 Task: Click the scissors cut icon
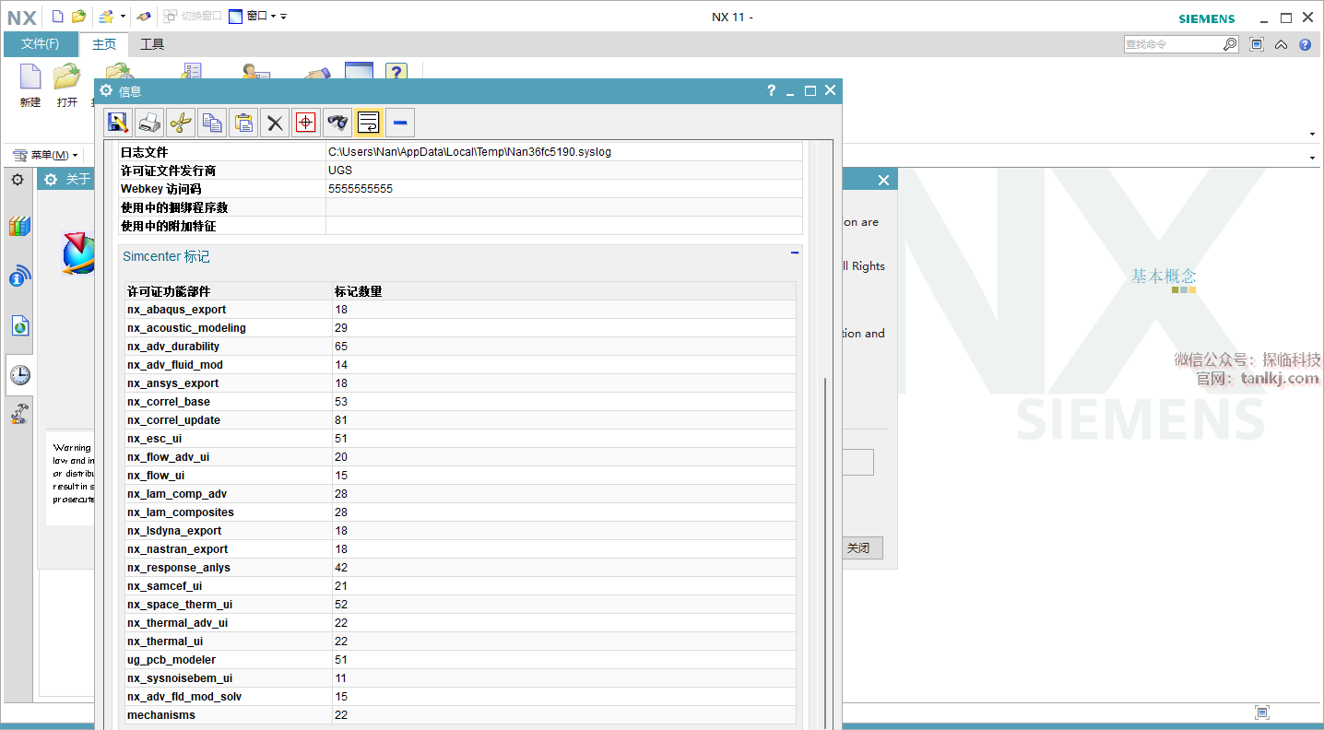point(181,123)
